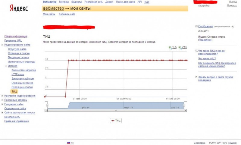Open Поиск для сайта link
Screen dimensions: 241x145
coord(125,2)
